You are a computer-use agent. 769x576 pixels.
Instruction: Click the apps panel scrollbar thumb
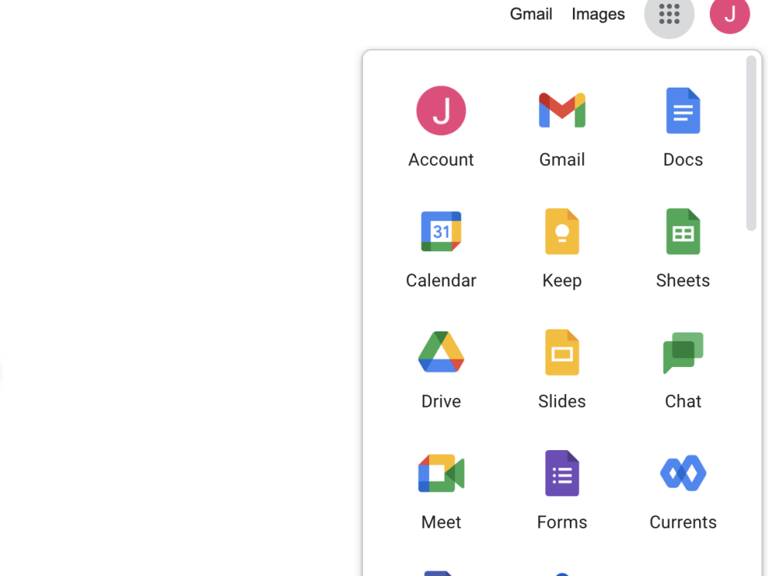click(x=751, y=143)
